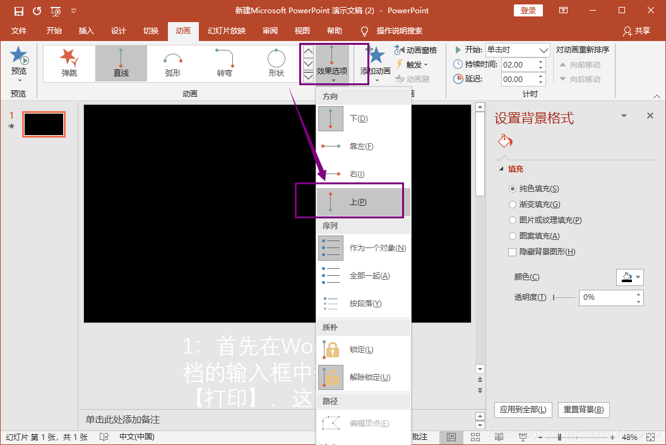The height and width of the screenshot is (445, 666).
Task: Switch to slide sorter view icon
Action: [475, 437]
